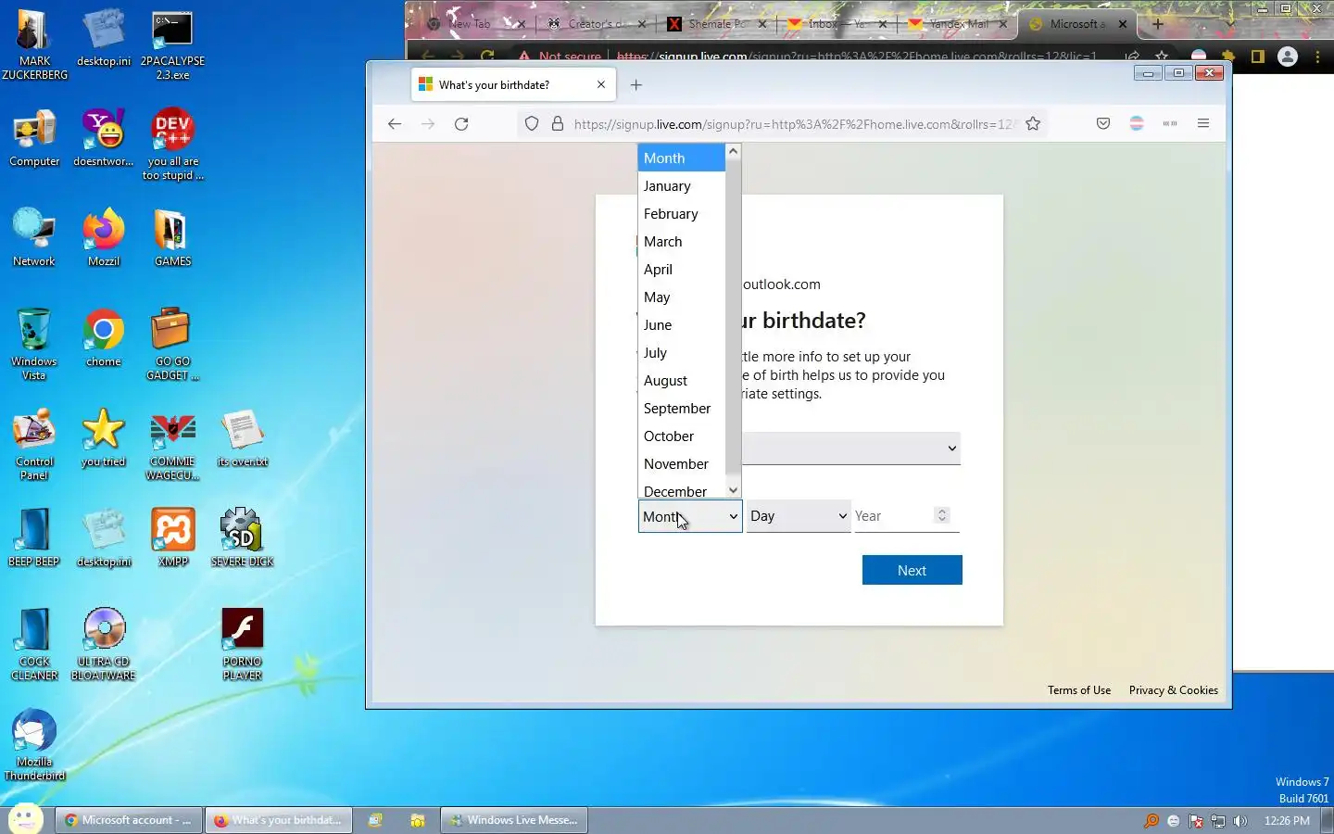Click the Year input field
The image size is (1334, 834).
(x=894, y=516)
